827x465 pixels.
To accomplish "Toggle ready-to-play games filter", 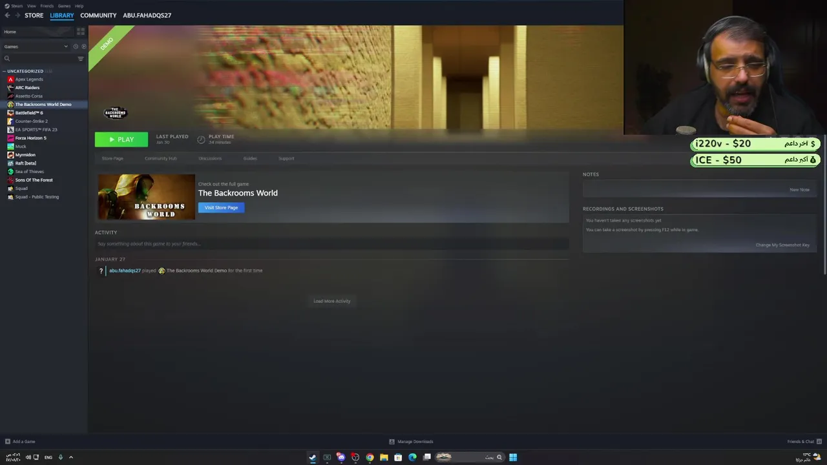I will pyautogui.click(x=83, y=46).
